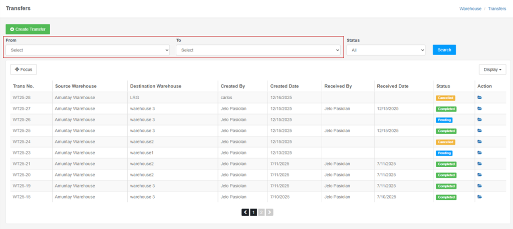
Task: Open the Display dropdown menu
Action: pos(492,69)
